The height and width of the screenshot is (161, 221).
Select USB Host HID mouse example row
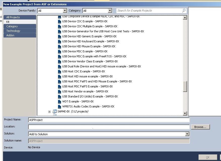point(88,76)
